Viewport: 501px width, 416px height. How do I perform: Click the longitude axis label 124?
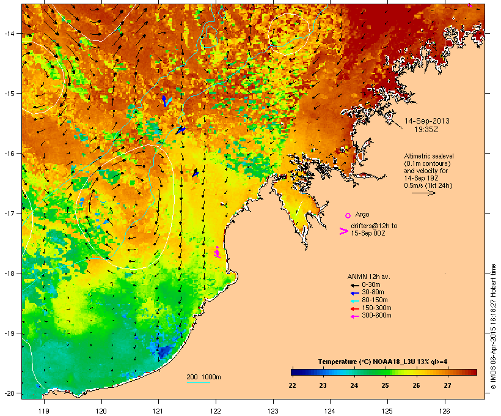[330, 411]
